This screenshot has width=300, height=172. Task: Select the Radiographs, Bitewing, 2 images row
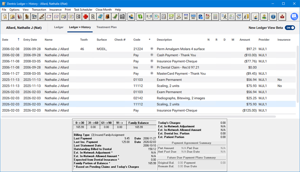tap(181, 98)
